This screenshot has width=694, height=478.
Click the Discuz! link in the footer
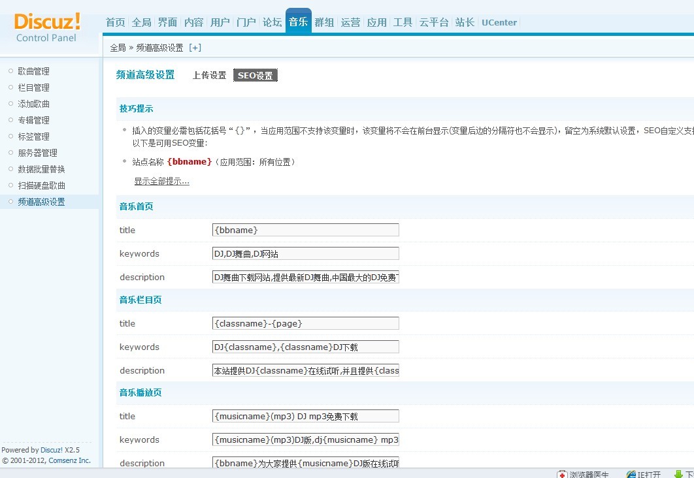[x=52, y=450]
